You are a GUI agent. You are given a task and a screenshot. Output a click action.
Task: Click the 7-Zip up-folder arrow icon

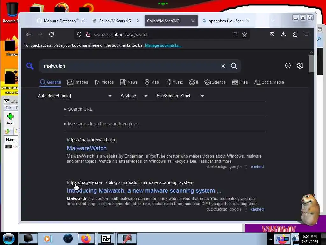pyautogui.click(x=8, y=131)
